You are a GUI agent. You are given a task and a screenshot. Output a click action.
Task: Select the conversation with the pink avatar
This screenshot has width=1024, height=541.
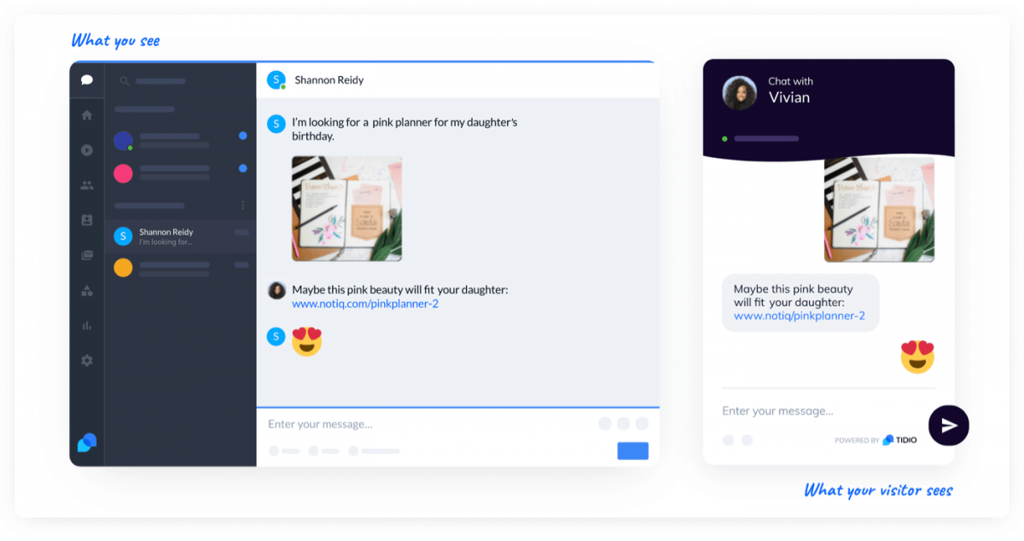point(180,173)
